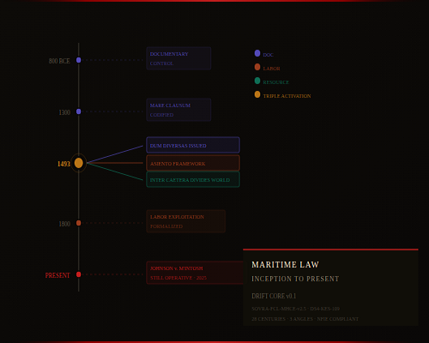
Task: Click the amber TRIPLE ACTIVATION legend swatch
Action: 257,94
